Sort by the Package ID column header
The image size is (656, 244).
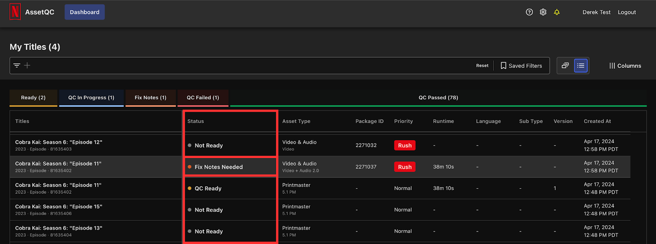click(x=369, y=121)
